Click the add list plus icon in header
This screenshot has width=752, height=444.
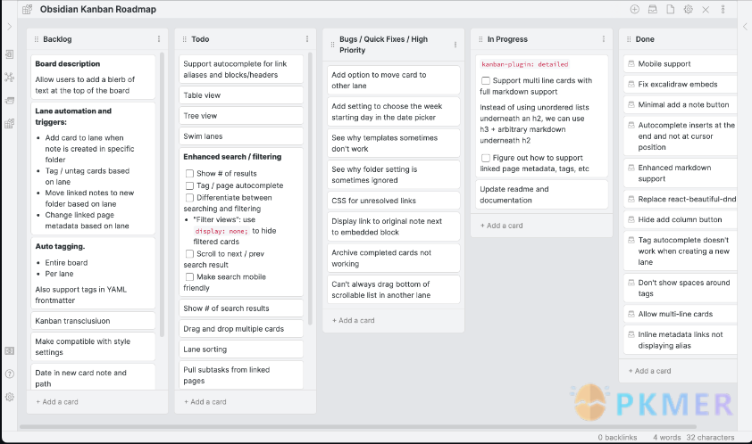coord(634,9)
